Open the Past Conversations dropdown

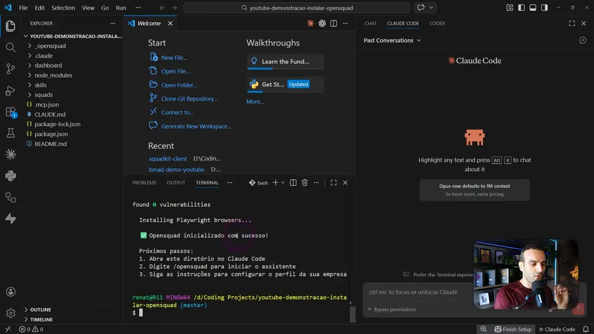(392, 40)
